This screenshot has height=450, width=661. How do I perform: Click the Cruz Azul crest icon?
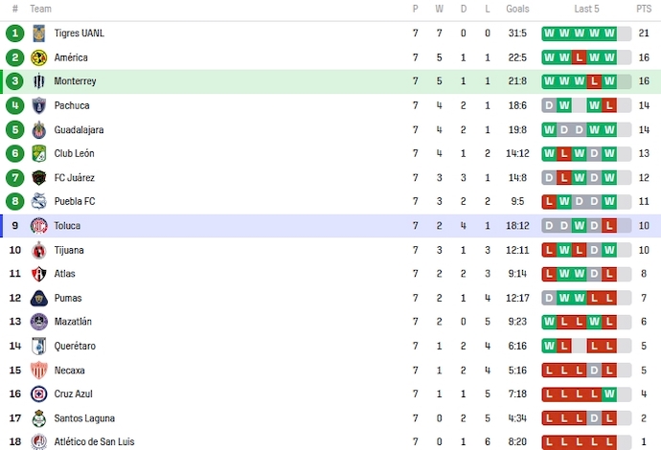pyautogui.click(x=39, y=394)
